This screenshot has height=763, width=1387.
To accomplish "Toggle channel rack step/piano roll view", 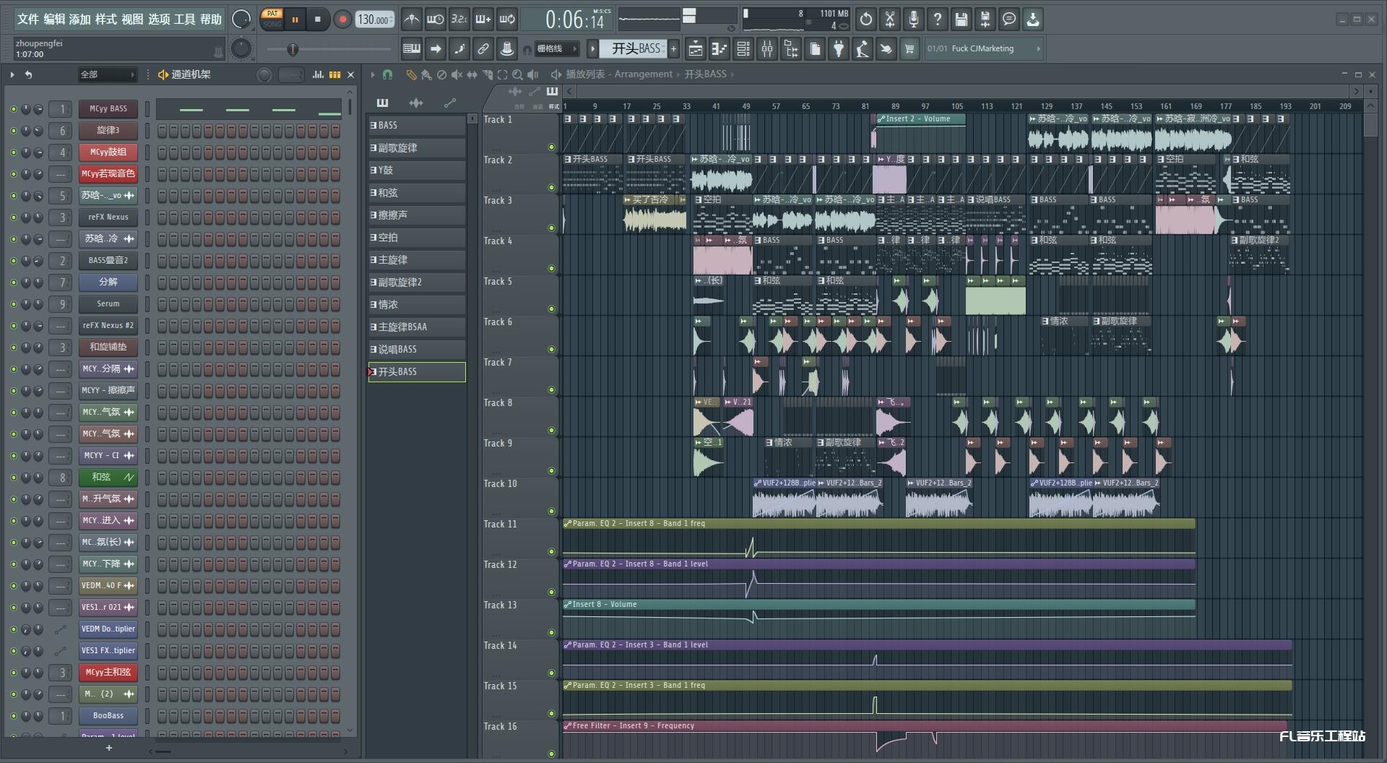I will (x=334, y=74).
